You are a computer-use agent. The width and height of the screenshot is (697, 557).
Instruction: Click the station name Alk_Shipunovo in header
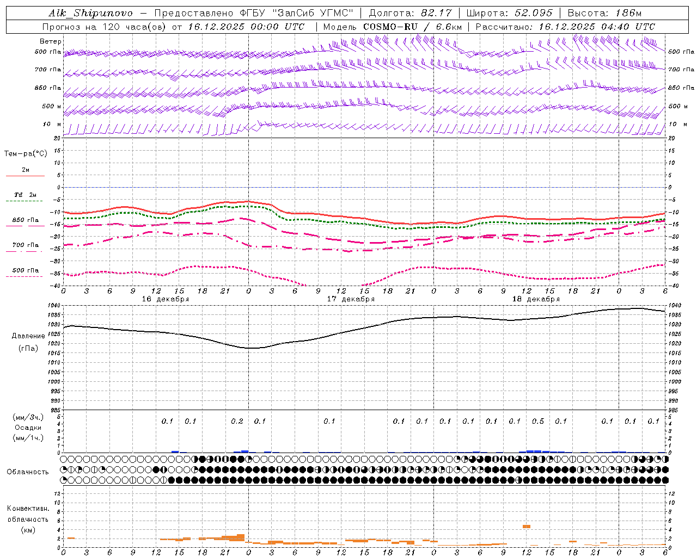click(x=90, y=13)
